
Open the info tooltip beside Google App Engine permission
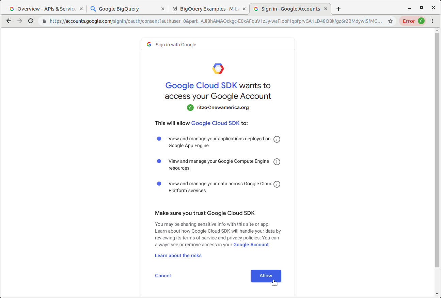pos(277,139)
